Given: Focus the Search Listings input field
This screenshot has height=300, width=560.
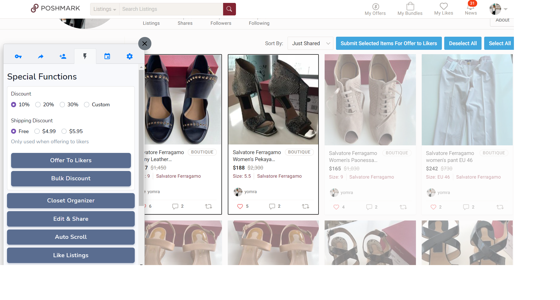Looking at the screenshot, I should click(171, 9).
